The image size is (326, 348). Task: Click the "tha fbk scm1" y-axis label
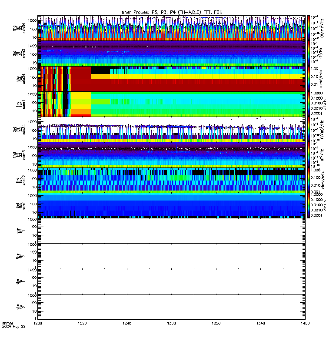[20, 104]
